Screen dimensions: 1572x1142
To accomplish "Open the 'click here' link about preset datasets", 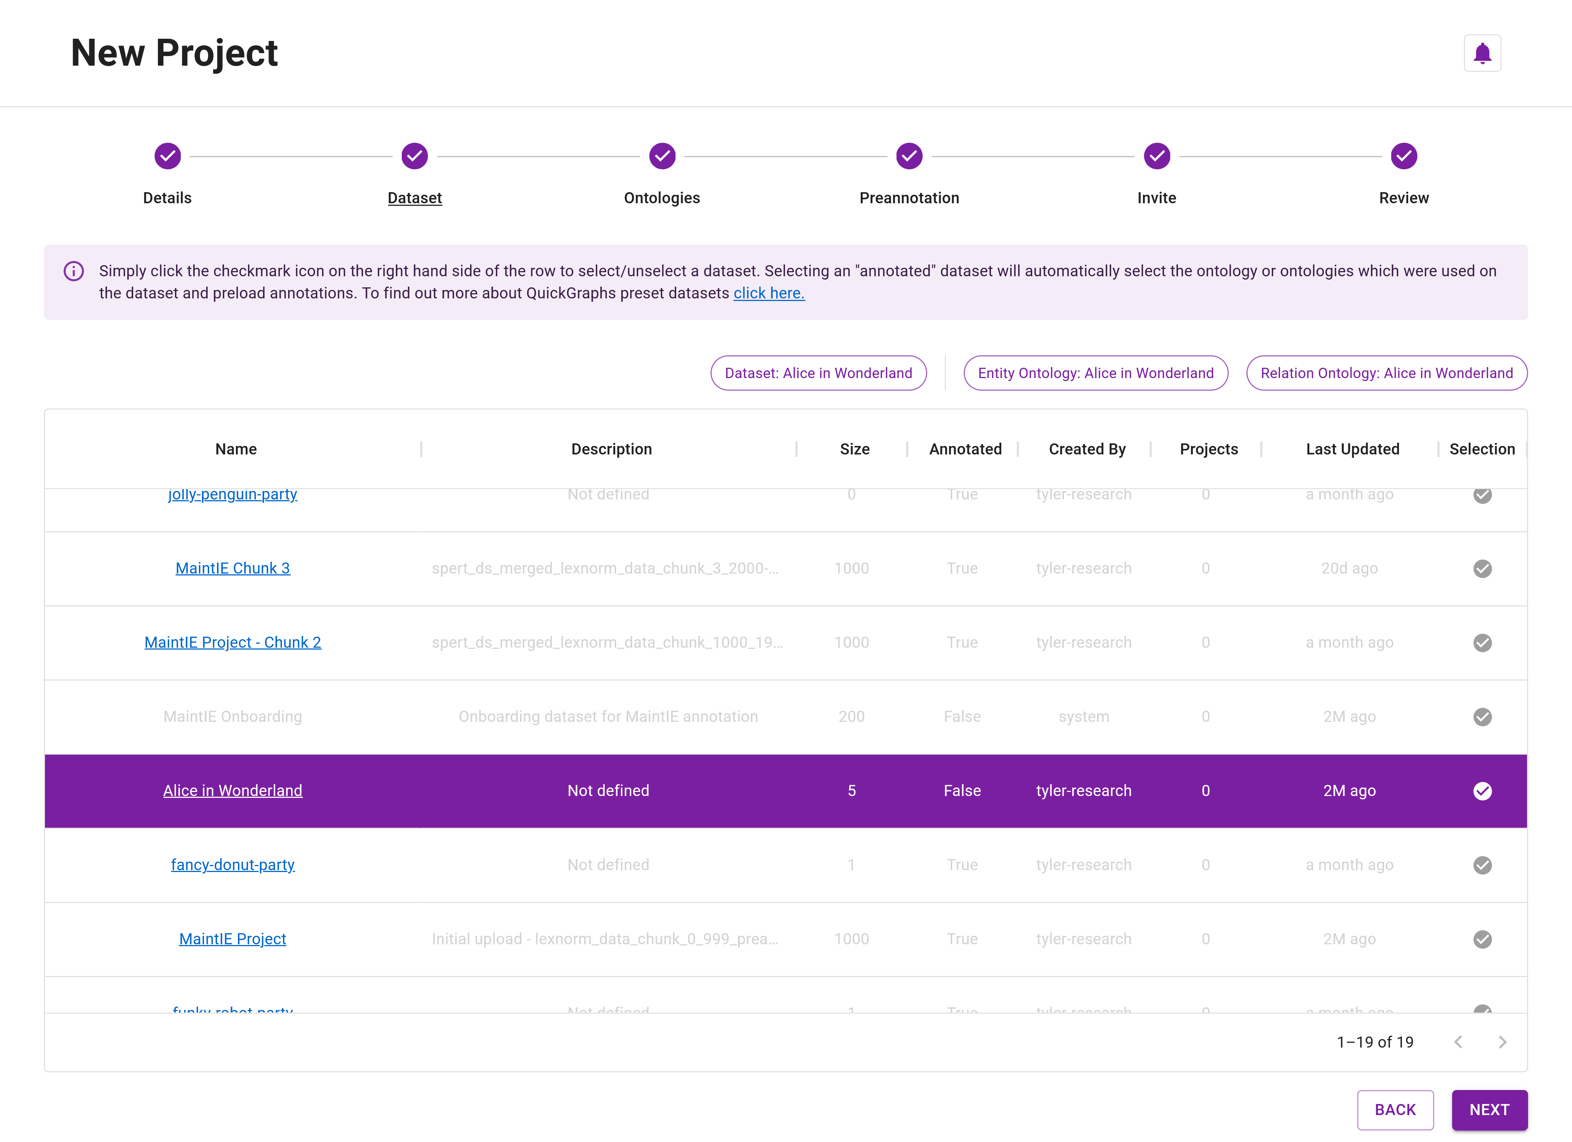I will (769, 293).
